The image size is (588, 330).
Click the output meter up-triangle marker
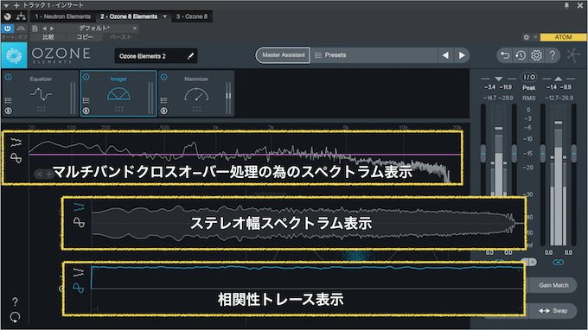tap(558, 79)
